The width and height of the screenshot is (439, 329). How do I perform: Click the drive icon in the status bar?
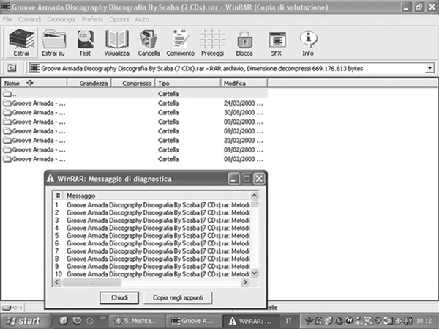[7, 308]
